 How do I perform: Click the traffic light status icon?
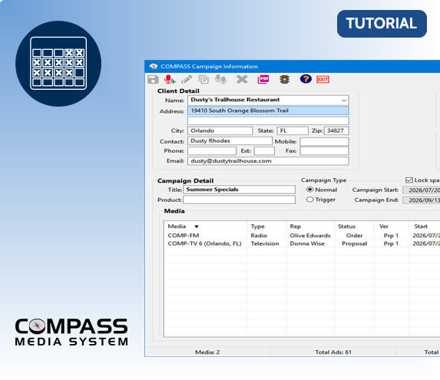[x=284, y=79]
